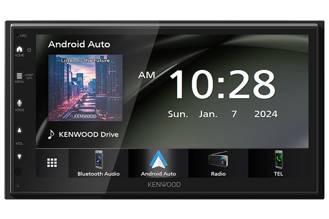Lower volume with the down arrow
The width and height of the screenshot is (329, 219).
[19, 157]
